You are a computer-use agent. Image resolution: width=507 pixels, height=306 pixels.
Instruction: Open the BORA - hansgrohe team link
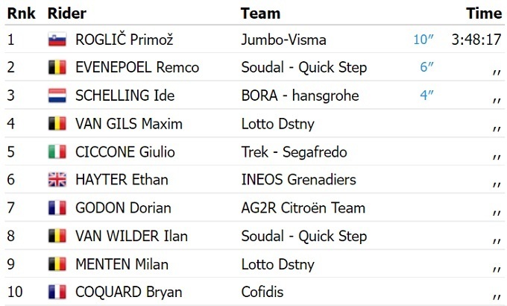300,96
